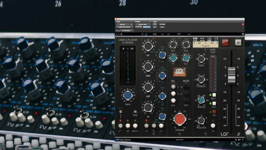Click the blue GAIN knob

(128, 96)
